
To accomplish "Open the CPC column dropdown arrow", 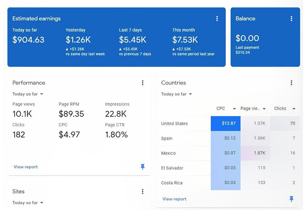I will click(234, 109).
